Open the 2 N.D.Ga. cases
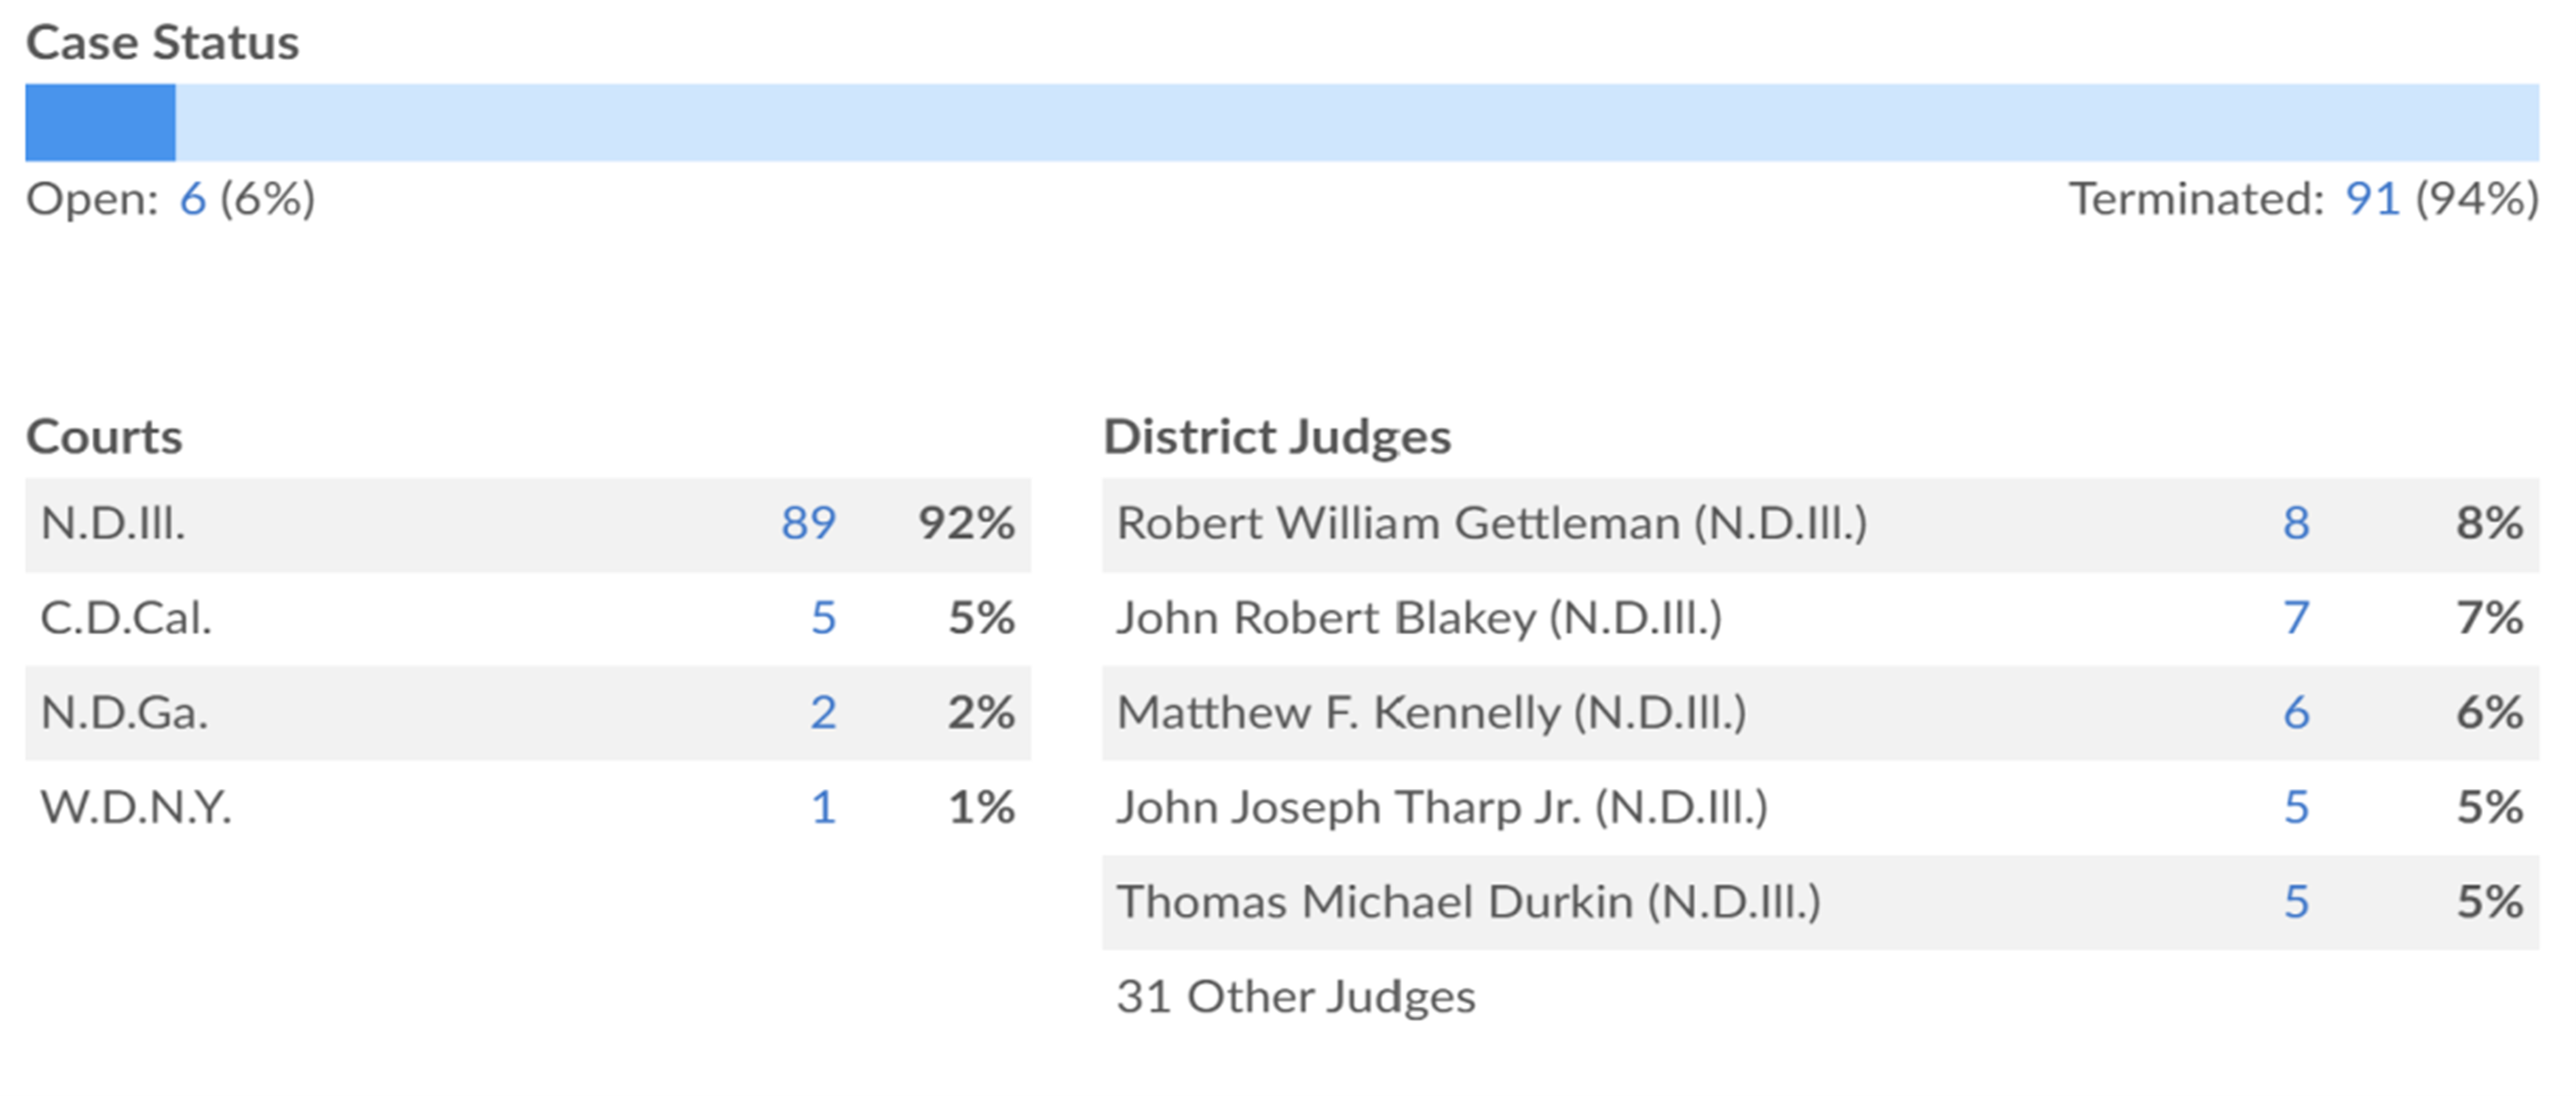The width and height of the screenshot is (2576, 1096). click(x=822, y=712)
